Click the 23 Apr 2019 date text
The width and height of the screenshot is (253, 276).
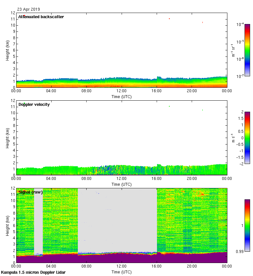(x=29, y=9)
